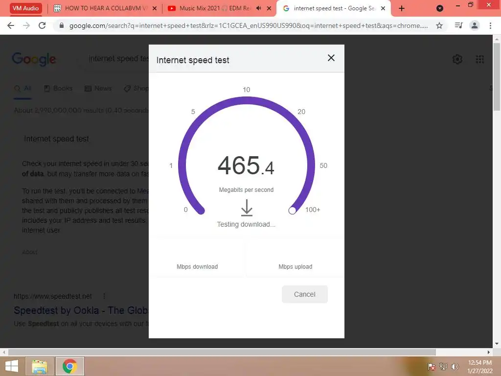This screenshot has height=376, width=501.
Task: Click the address bar URL field
Action: coord(249,25)
